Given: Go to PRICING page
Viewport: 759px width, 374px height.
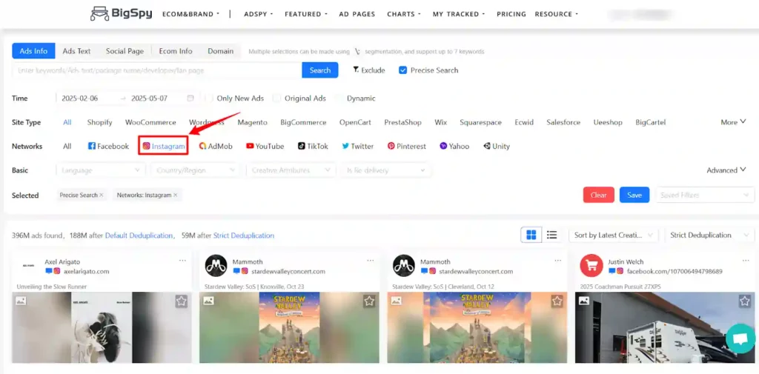Looking at the screenshot, I should coord(511,14).
